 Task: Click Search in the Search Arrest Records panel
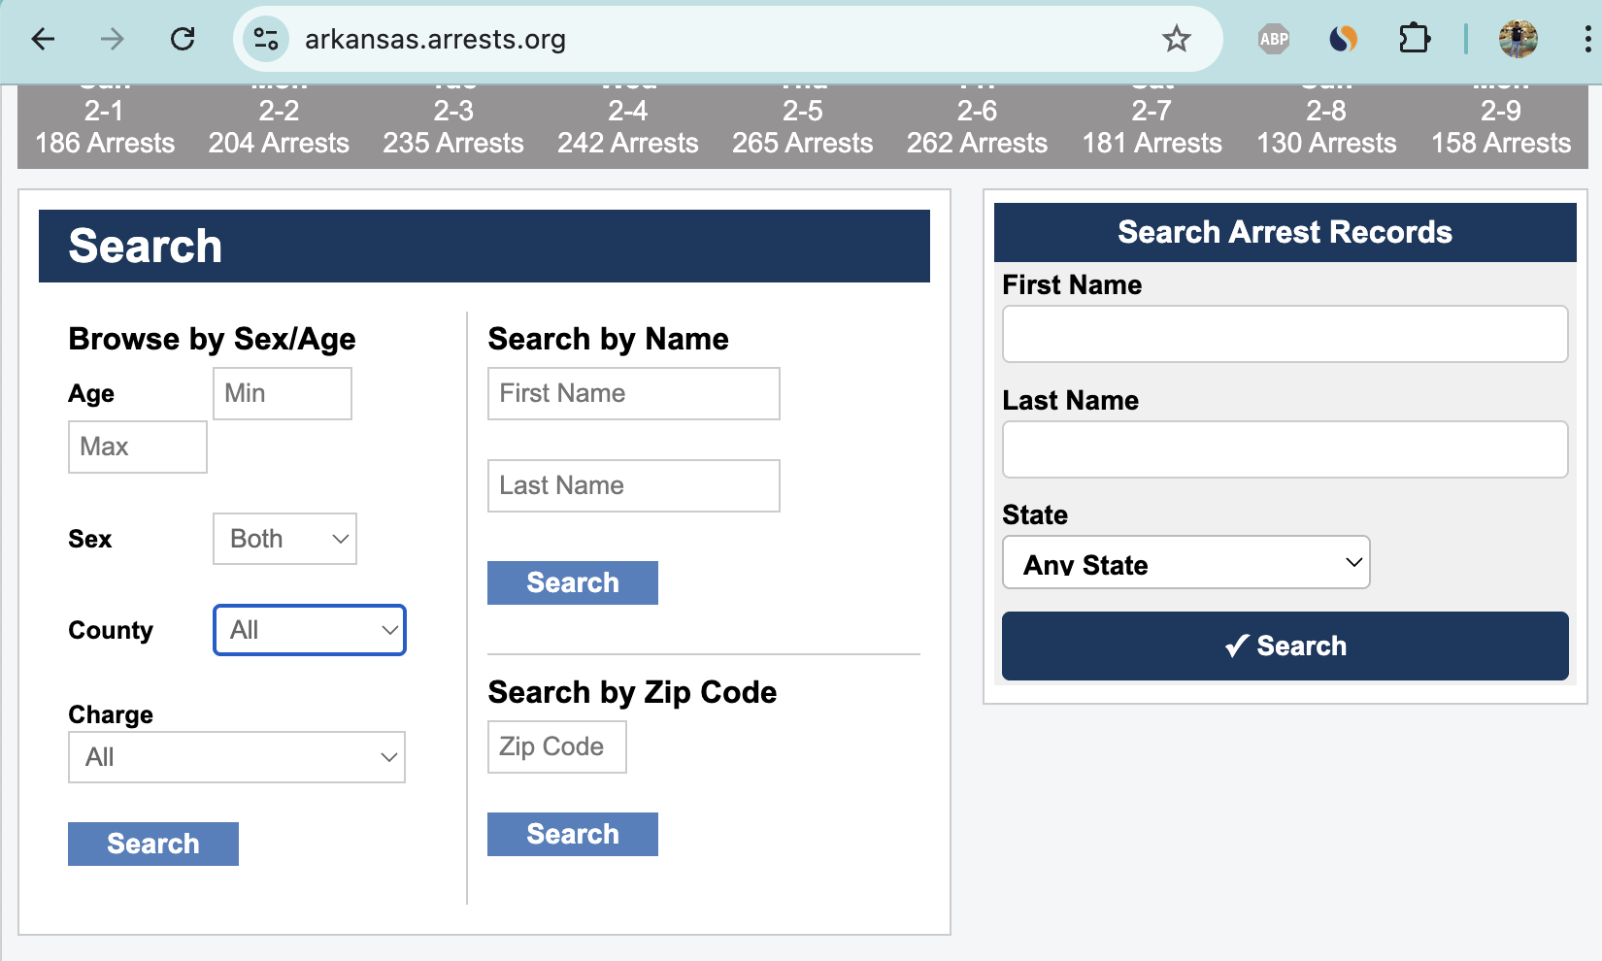coord(1285,646)
